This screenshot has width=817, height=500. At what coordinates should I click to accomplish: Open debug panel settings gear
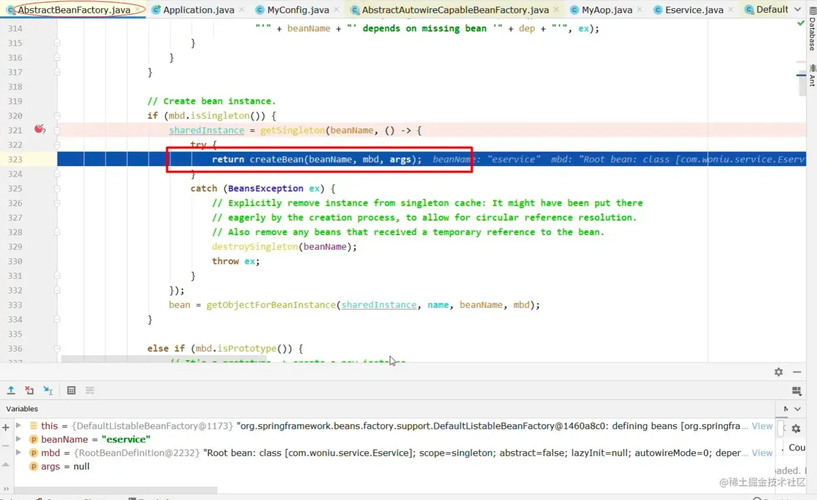778,372
